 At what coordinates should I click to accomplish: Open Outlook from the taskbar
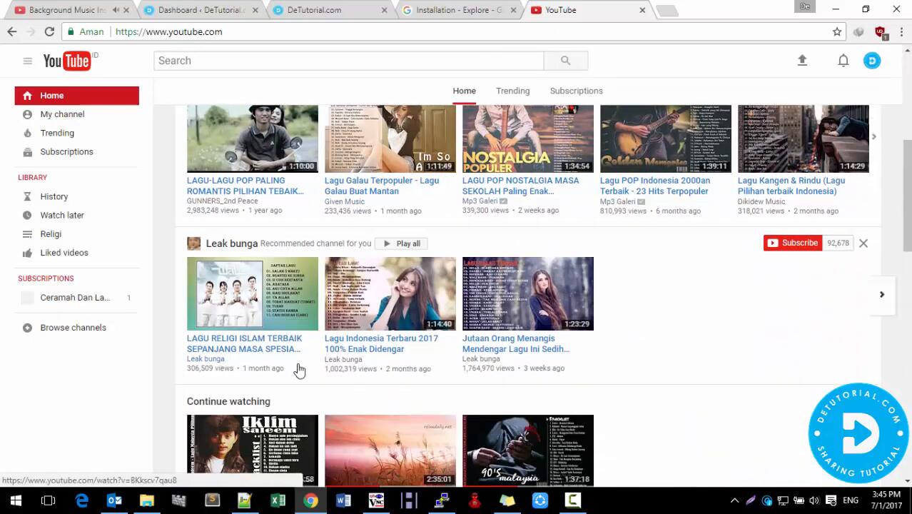coord(114,500)
